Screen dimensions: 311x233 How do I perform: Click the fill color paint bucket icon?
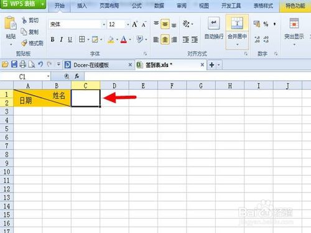coord(111,39)
